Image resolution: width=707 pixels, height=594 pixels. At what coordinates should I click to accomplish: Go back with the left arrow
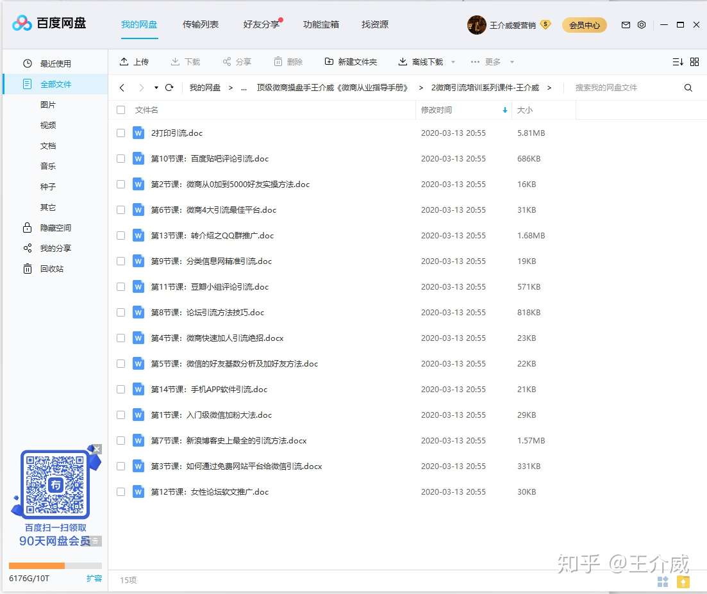coord(122,87)
